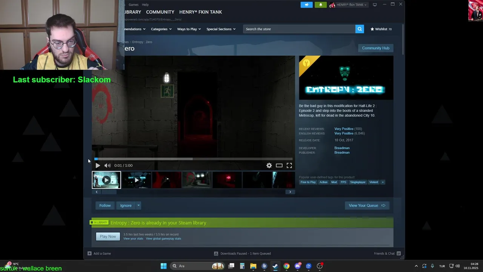
Task: Open Steam announcements megaphone icon
Action: click(x=306, y=5)
